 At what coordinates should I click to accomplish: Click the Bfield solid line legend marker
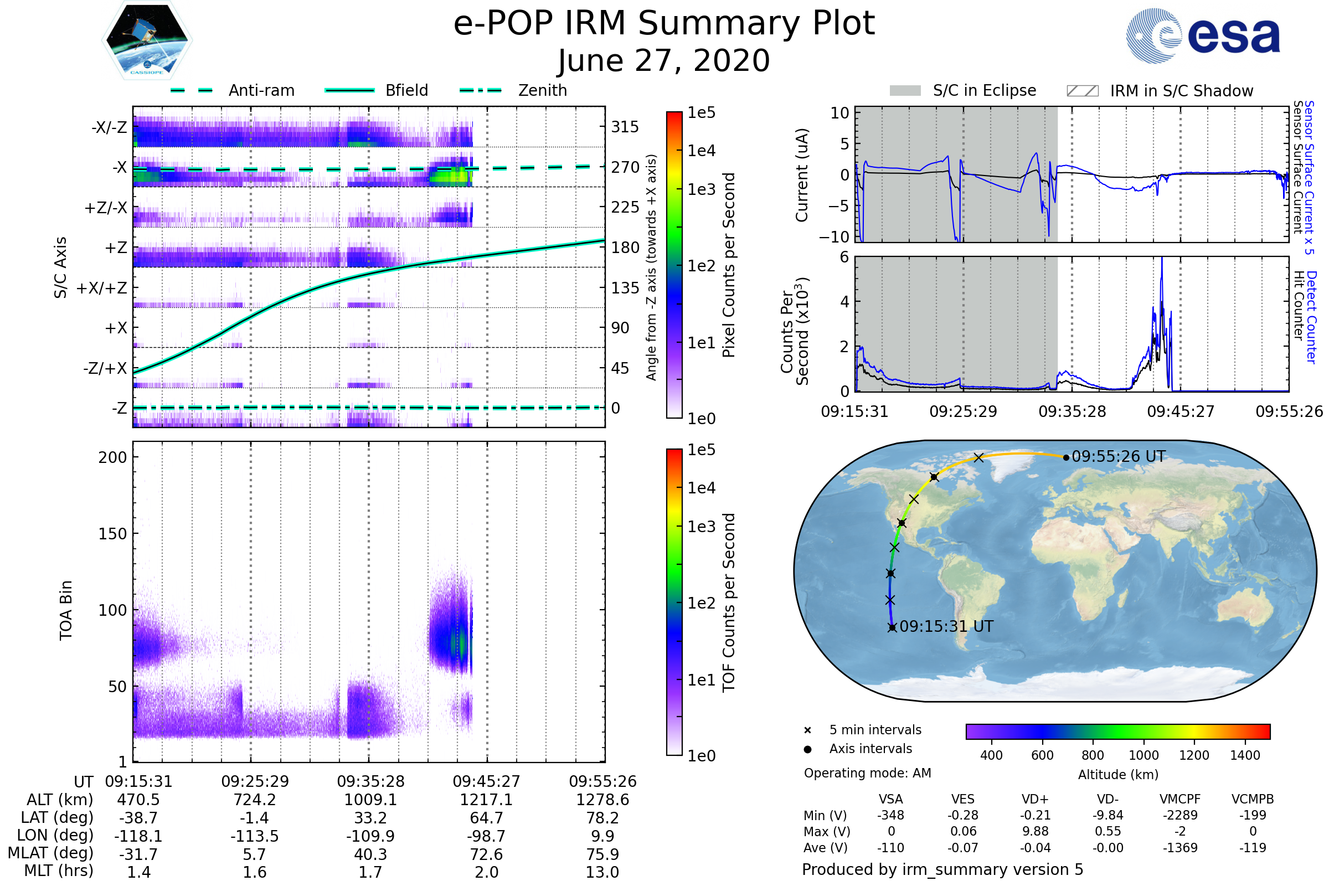pyautogui.click(x=350, y=90)
